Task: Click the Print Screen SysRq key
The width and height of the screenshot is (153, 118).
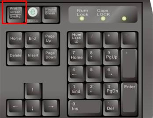Action: coord(16,14)
